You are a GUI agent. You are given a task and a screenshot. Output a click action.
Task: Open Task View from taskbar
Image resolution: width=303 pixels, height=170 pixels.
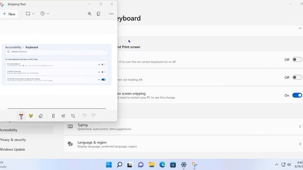[x=130, y=165]
